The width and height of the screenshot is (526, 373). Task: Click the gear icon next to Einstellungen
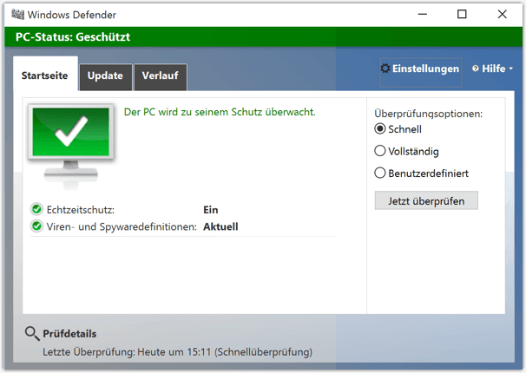point(385,69)
